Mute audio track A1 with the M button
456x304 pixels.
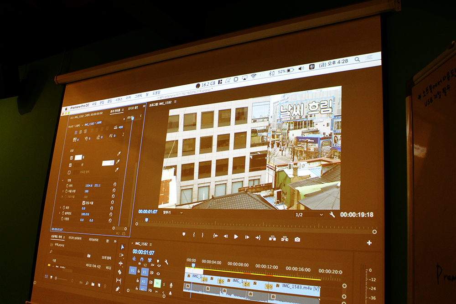click(x=157, y=283)
